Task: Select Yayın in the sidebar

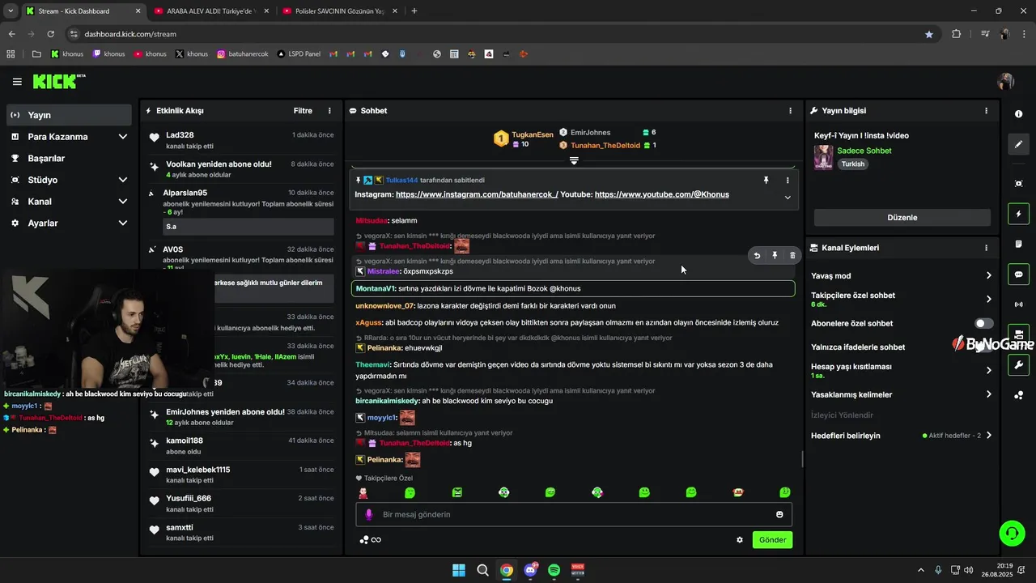Action: point(69,115)
